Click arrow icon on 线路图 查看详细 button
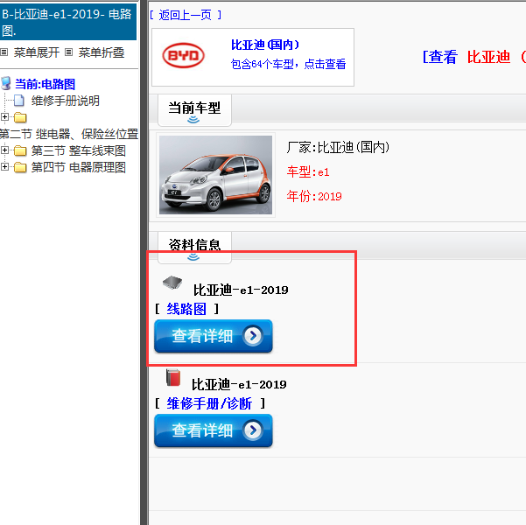 [x=253, y=335]
